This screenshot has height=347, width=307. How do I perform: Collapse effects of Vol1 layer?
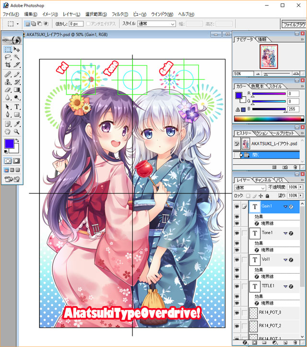point(285,260)
